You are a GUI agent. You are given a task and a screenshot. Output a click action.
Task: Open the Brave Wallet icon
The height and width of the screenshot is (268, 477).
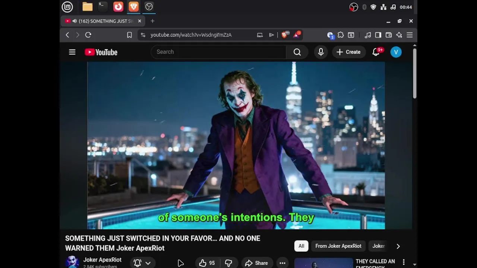click(389, 35)
